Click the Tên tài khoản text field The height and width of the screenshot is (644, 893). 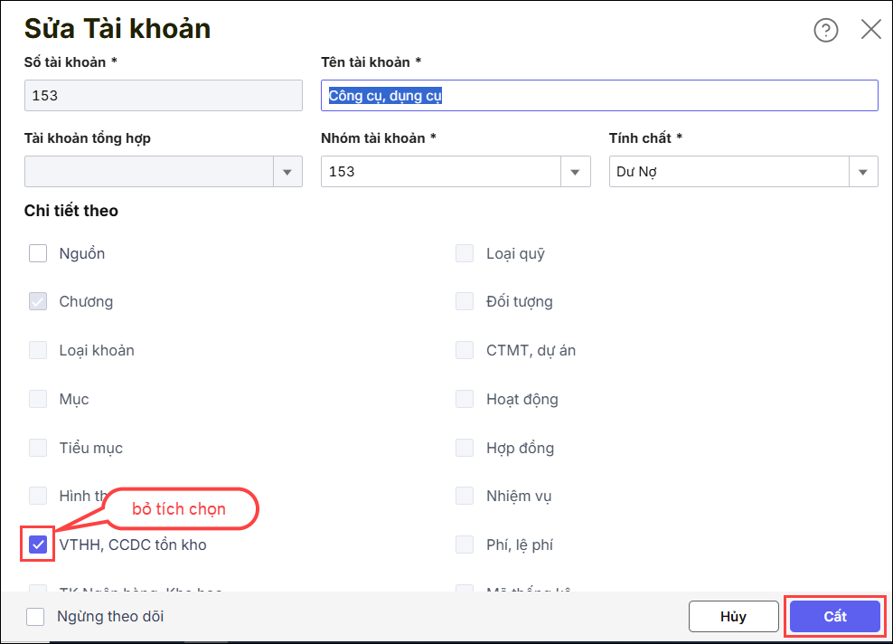point(599,96)
